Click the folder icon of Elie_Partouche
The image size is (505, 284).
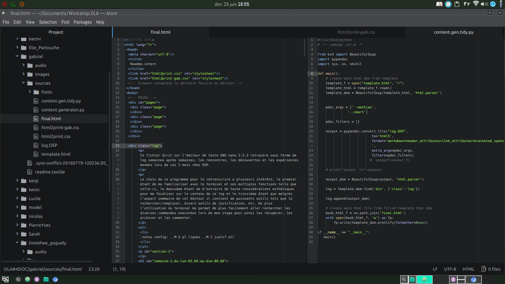click(23, 48)
